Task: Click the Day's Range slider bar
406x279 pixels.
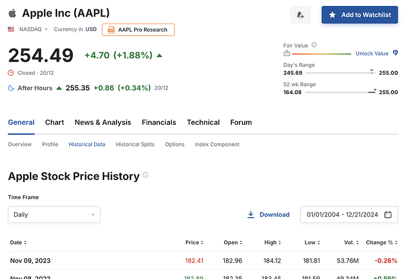Action: click(341, 73)
